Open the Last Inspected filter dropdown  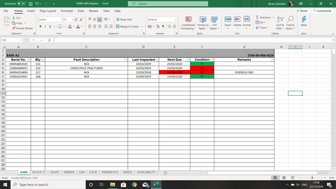[157, 60]
